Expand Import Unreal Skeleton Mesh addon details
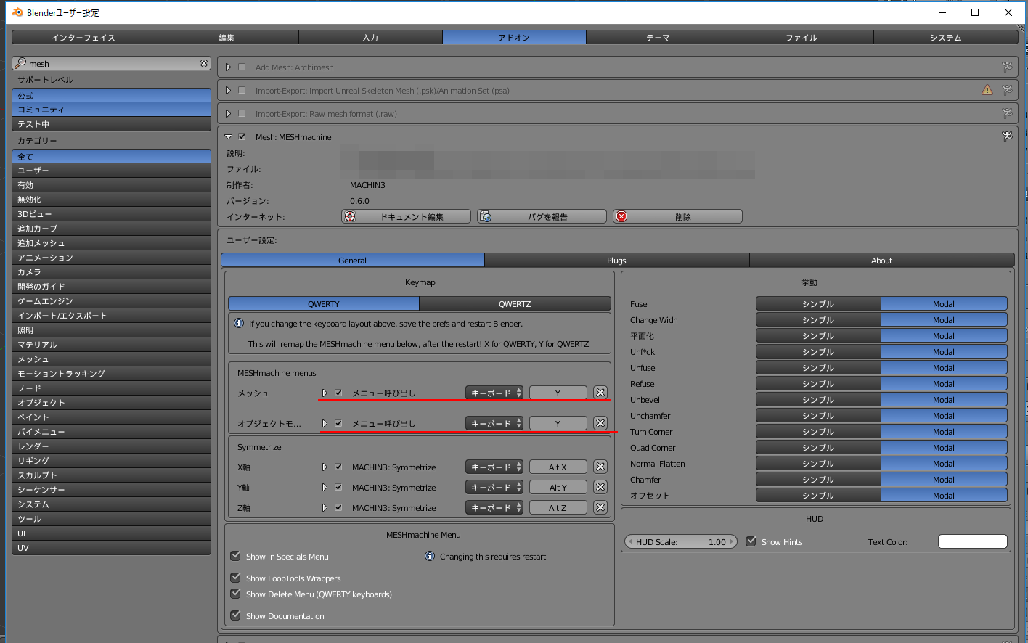1028x643 pixels. (x=228, y=90)
